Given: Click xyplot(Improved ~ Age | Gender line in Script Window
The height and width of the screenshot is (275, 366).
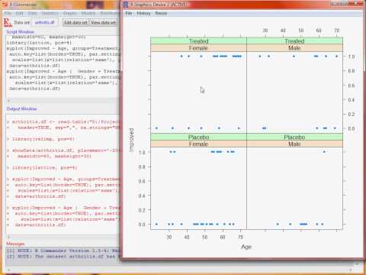Looking at the screenshot, I should [63, 71].
